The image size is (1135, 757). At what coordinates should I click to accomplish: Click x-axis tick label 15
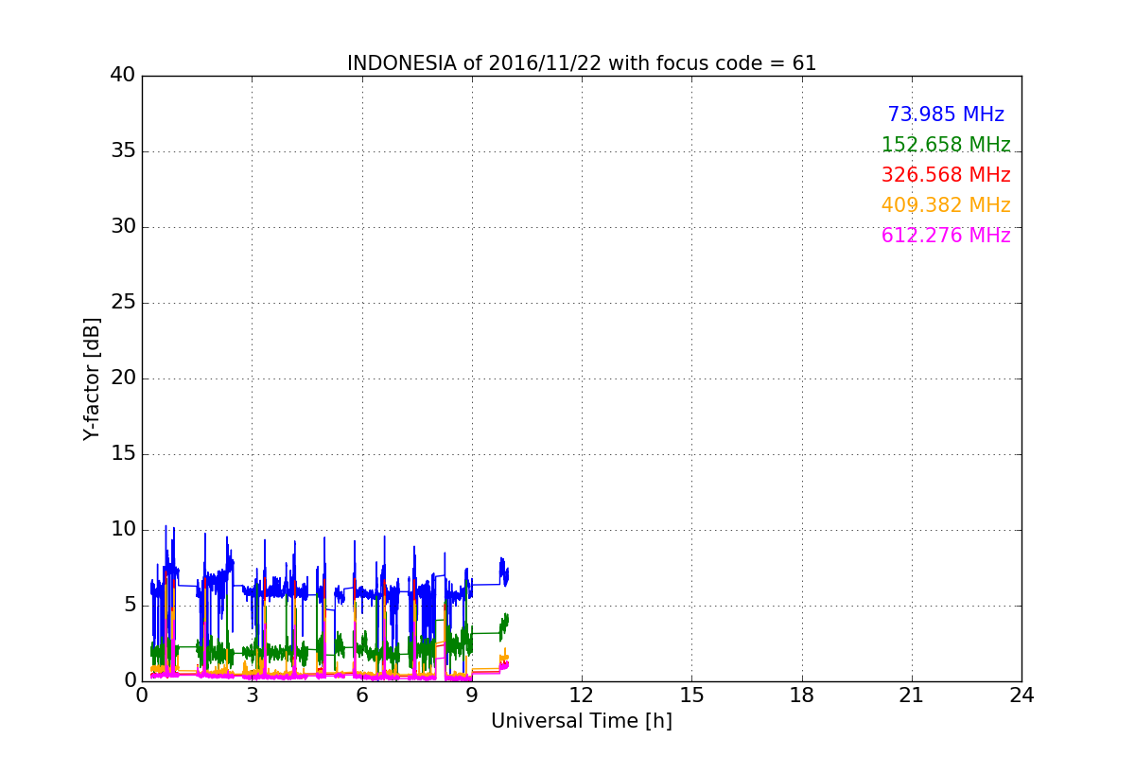(x=691, y=695)
